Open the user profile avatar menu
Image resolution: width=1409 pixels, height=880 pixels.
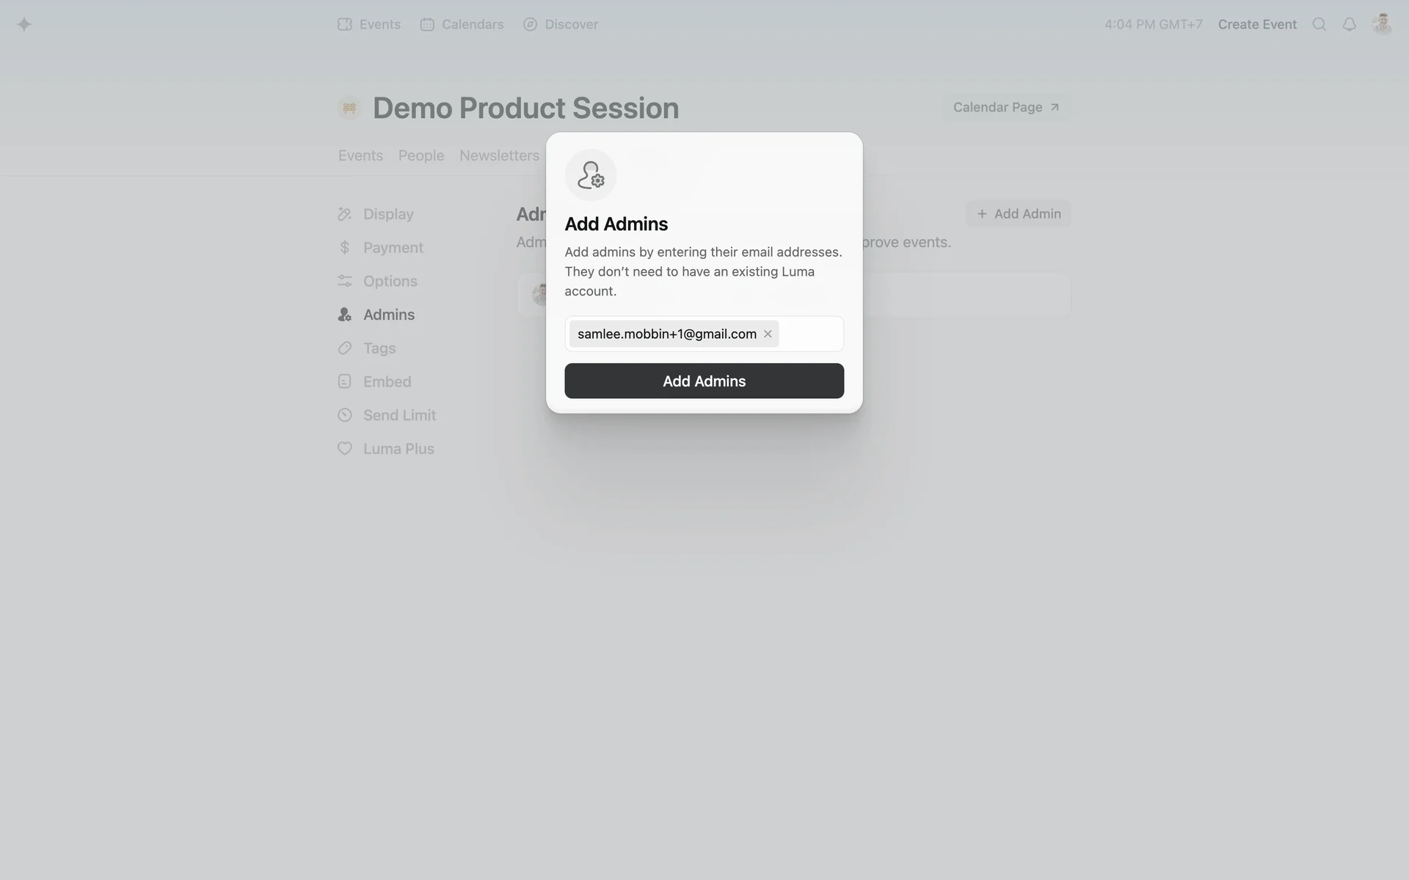[1382, 24]
